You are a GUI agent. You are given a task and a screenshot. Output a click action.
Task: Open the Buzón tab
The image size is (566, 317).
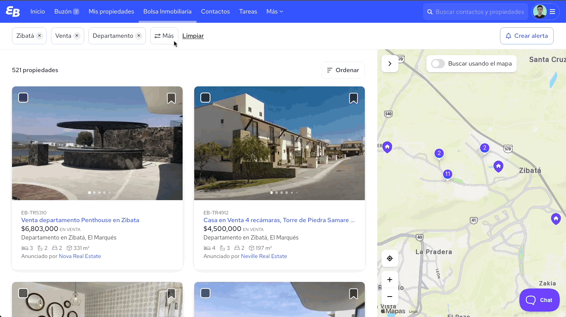67,12
